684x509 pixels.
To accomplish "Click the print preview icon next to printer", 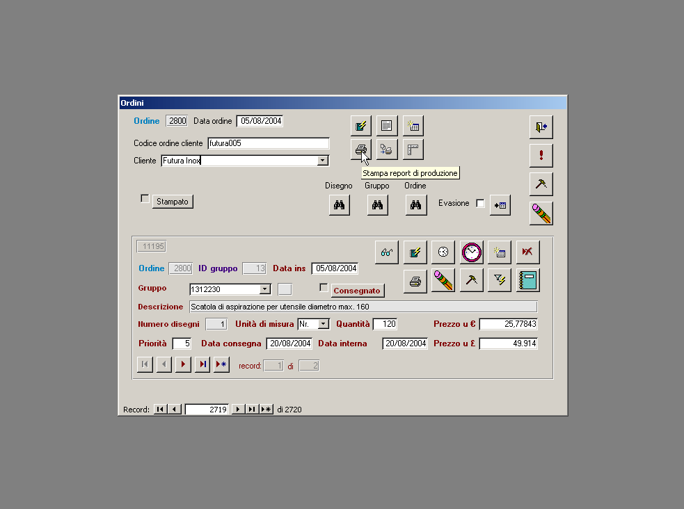I will coord(386,150).
